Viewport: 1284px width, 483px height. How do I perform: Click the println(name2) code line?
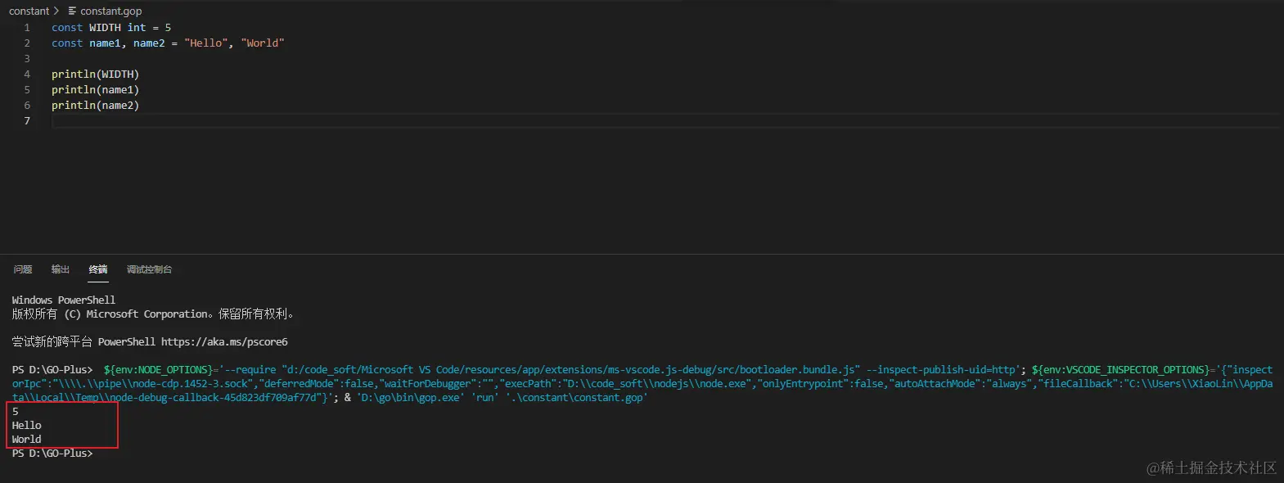click(x=95, y=105)
